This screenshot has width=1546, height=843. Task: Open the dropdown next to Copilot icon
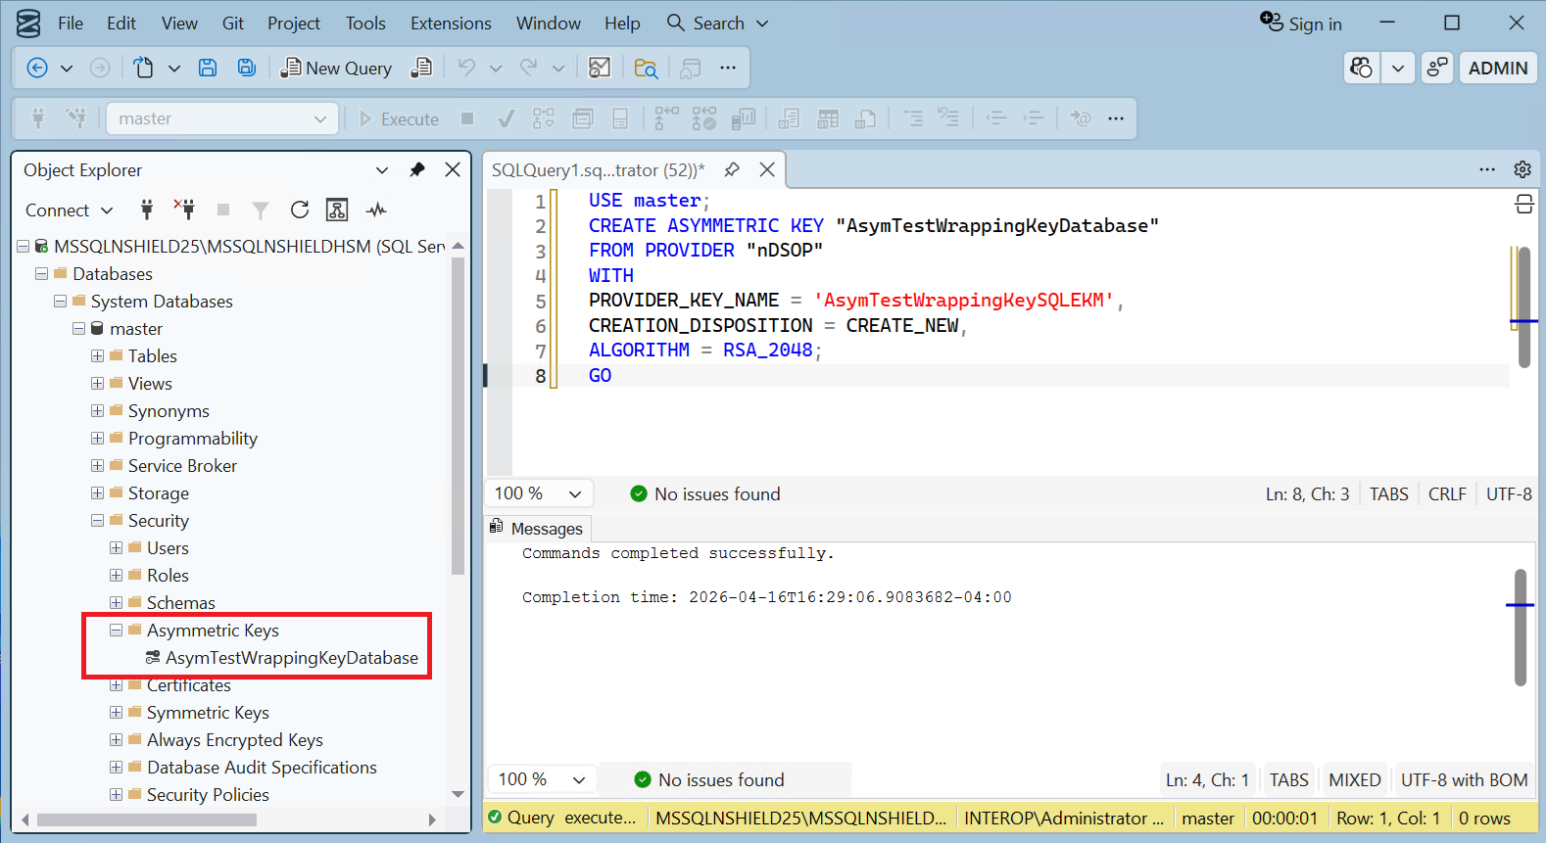point(1398,68)
